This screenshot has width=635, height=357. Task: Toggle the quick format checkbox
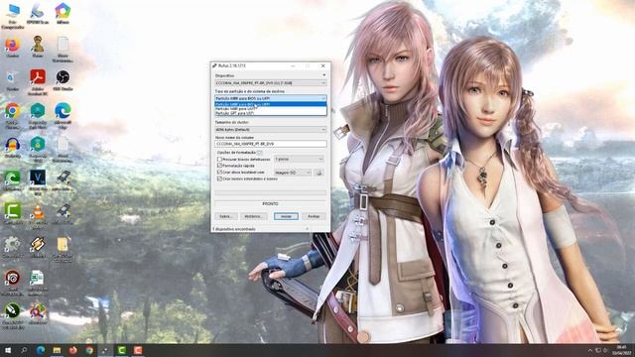(219, 166)
